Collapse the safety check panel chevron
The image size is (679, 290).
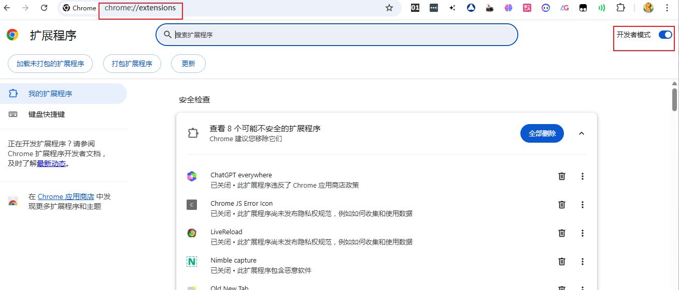point(581,133)
